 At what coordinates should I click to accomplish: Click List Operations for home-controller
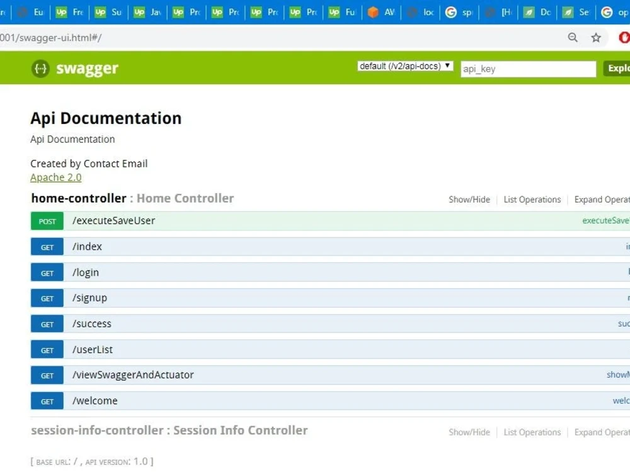(x=532, y=199)
